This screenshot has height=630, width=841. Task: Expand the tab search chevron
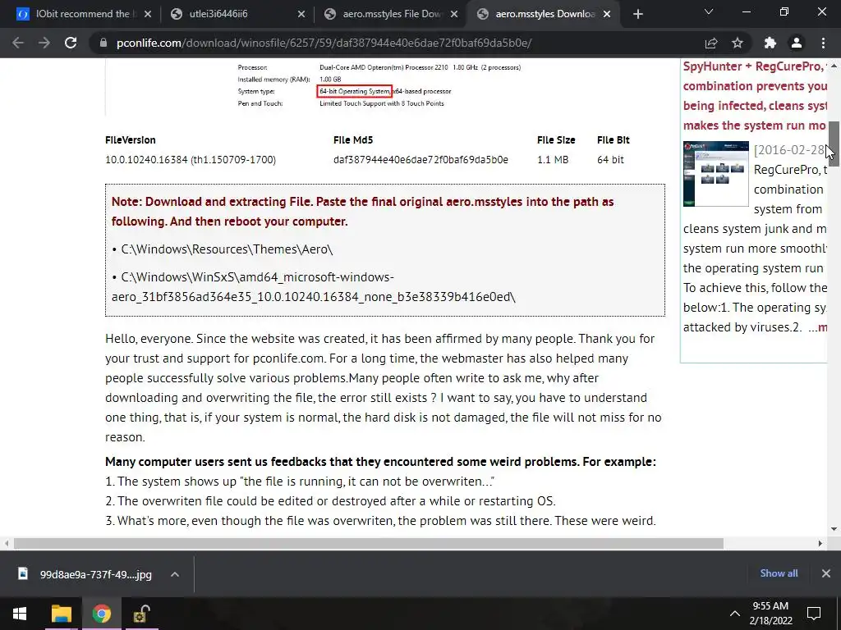click(x=709, y=11)
